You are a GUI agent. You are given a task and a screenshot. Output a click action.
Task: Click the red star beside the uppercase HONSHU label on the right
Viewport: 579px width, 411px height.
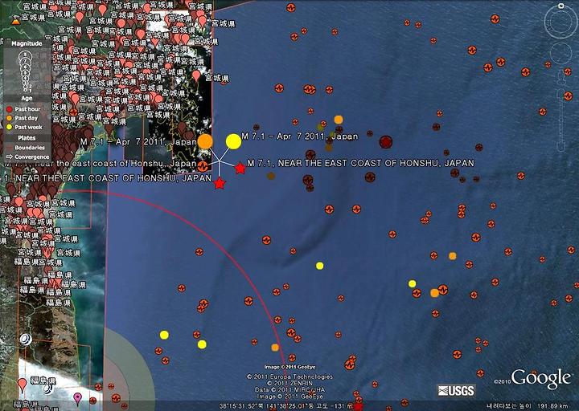(240, 169)
